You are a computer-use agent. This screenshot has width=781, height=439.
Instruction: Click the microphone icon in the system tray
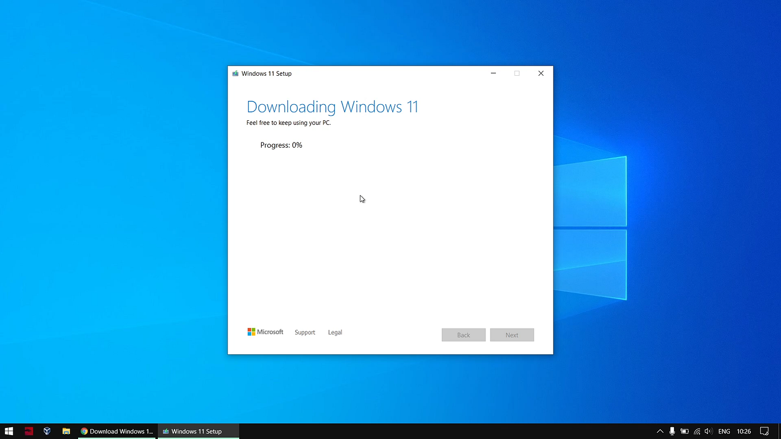(x=672, y=431)
